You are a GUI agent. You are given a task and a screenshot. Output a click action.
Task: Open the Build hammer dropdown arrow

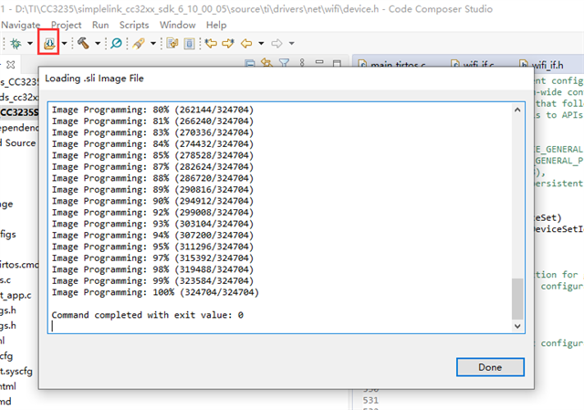pos(98,44)
